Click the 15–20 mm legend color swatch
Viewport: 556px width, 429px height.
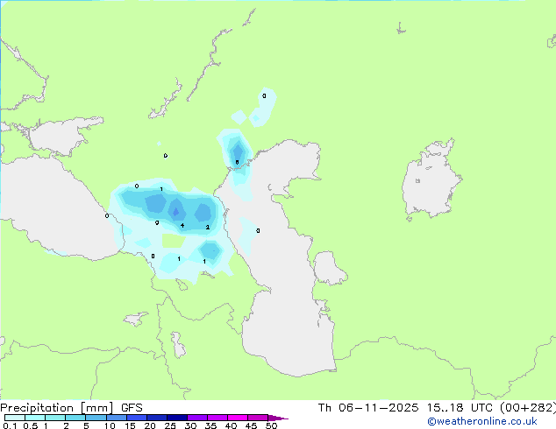point(137,418)
